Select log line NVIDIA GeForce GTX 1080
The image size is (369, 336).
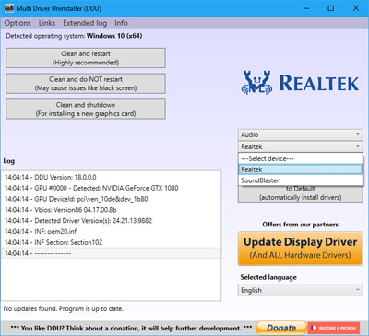111,188
